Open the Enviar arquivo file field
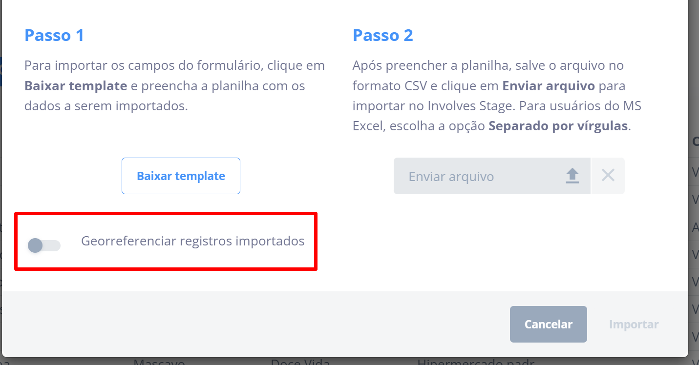 pos(492,176)
